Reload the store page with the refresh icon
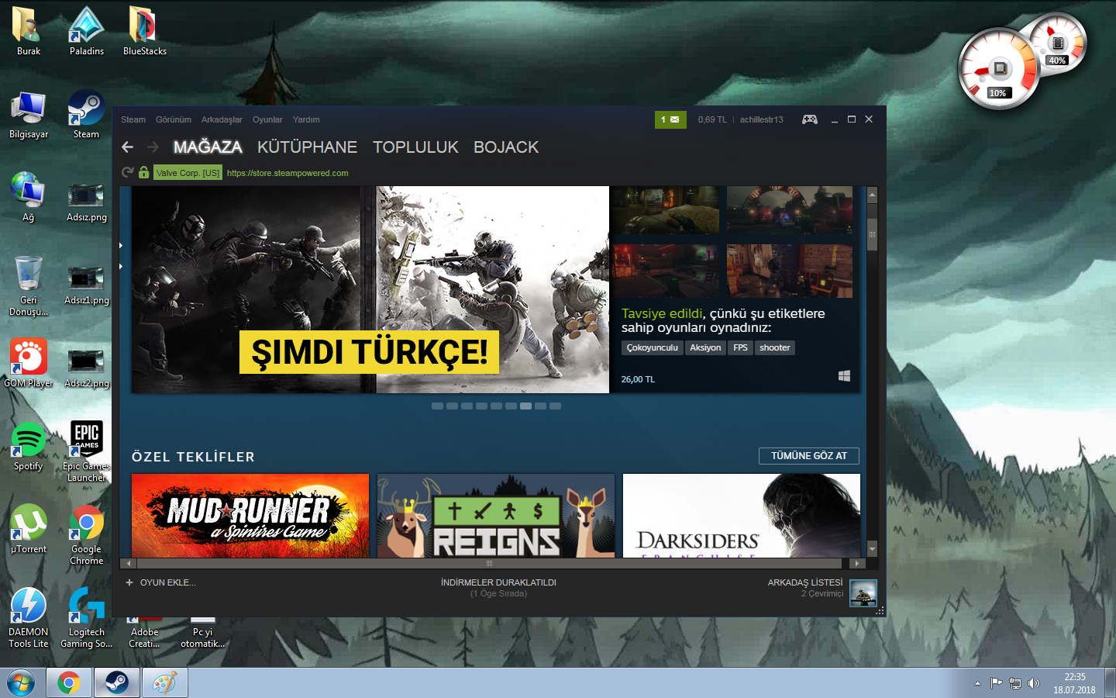The width and height of the screenshot is (1116, 698). (128, 172)
